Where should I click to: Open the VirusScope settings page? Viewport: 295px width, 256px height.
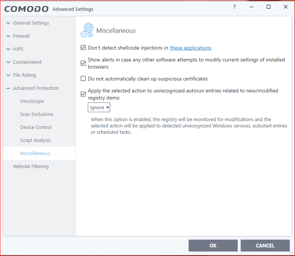pyautogui.click(x=32, y=101)
